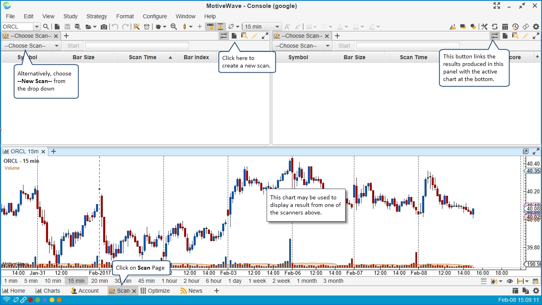This screenshot has width=542, height=305.
Task: Click the ORCL symbol input field
Action: (17, 27)
